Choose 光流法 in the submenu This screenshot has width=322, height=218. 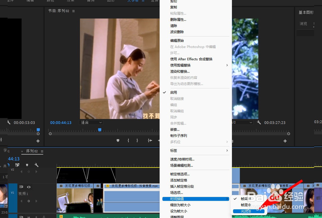(249, 211)
